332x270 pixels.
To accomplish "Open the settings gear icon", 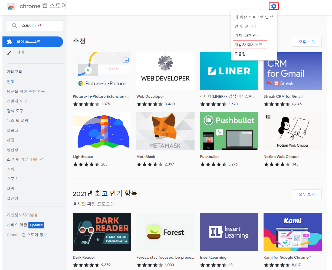I will coord(274,6).
